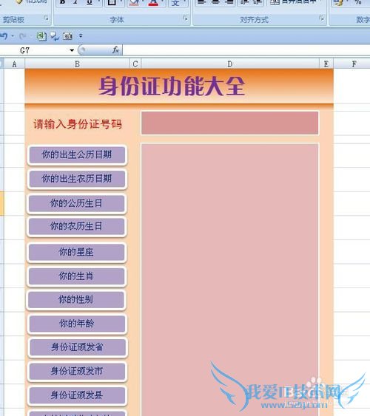Open the Name Box dropdown arrow
This screenshot has height=416, width=370.
click(x=72, y=50)
